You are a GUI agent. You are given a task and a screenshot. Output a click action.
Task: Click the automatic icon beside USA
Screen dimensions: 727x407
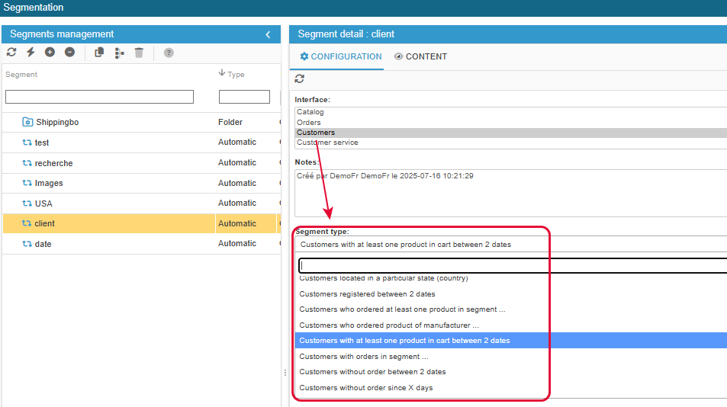27,203
